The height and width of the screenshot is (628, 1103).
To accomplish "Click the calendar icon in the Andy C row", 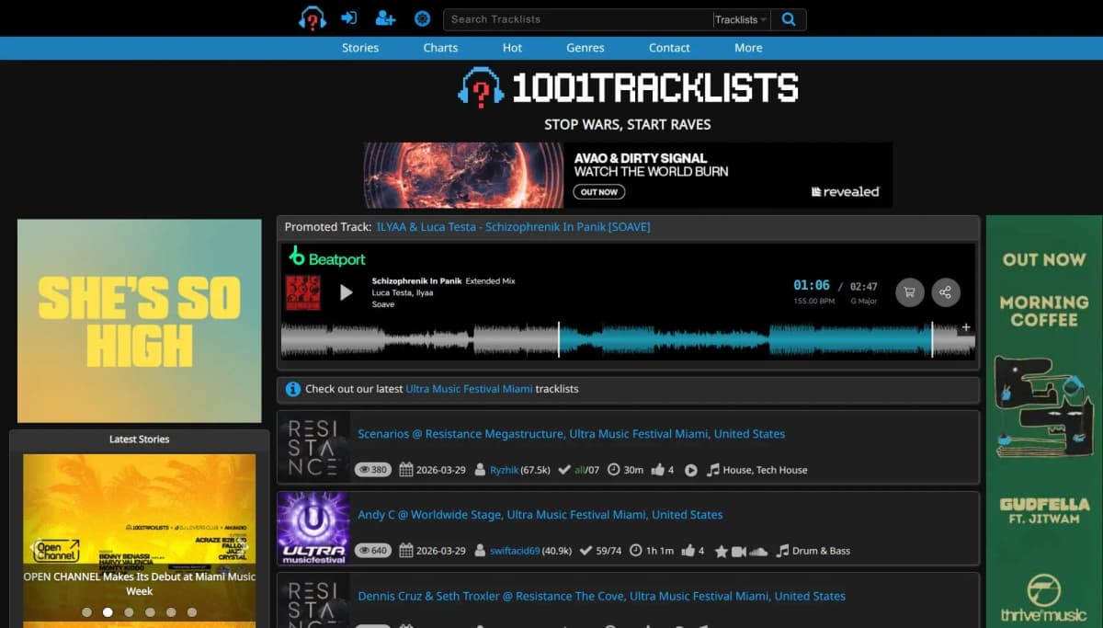I will (x=406, y=551).
